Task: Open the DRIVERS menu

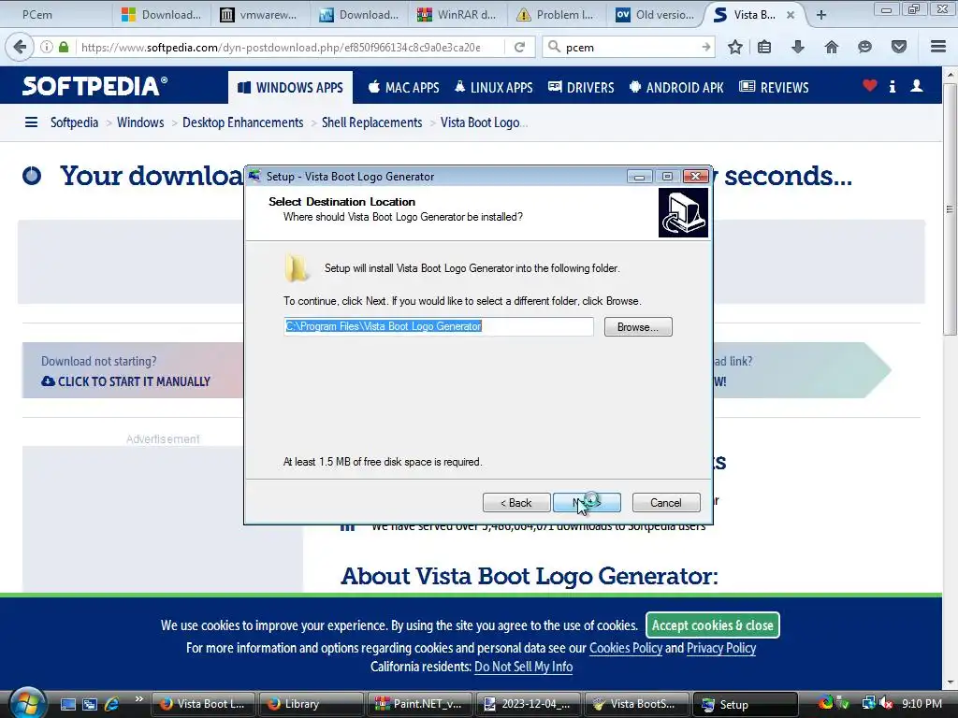Action: [x=581, y=87]
